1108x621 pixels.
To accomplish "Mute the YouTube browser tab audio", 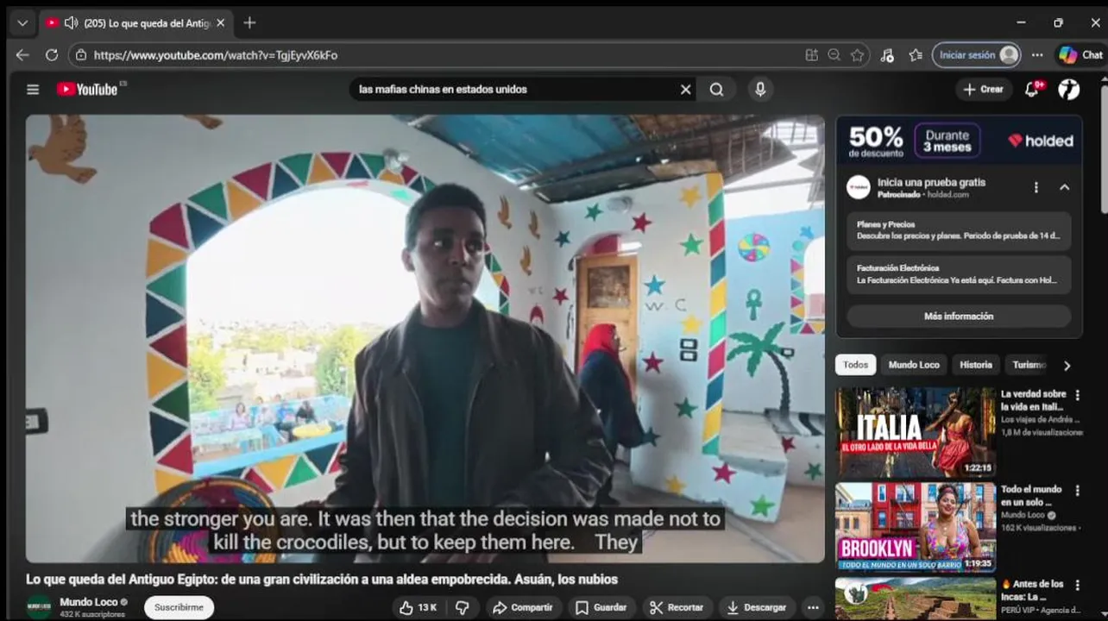I will coord(71,23).
